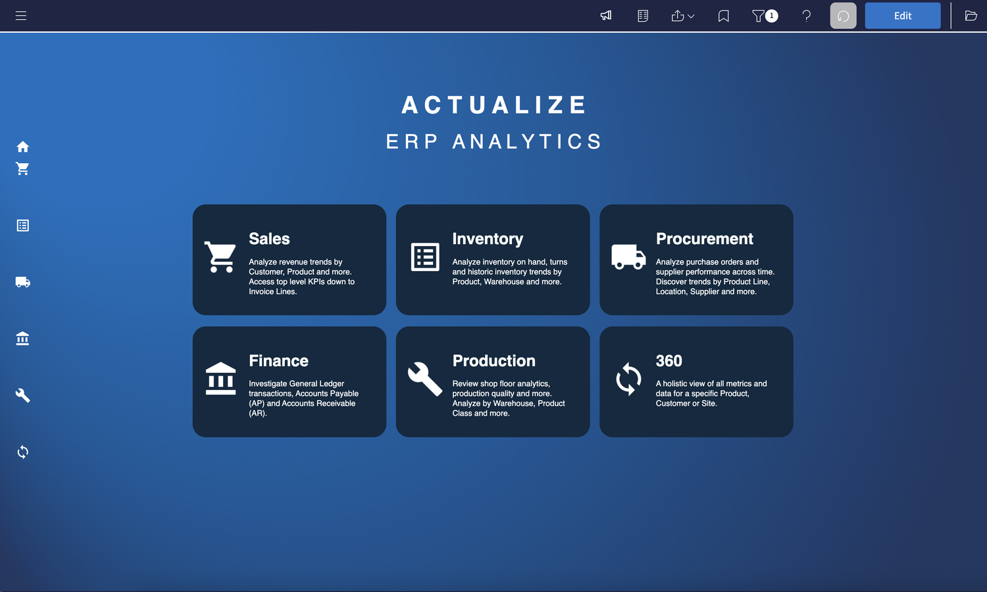
Task: Click the megaphone announcements icon
Action: pos(606,15)
